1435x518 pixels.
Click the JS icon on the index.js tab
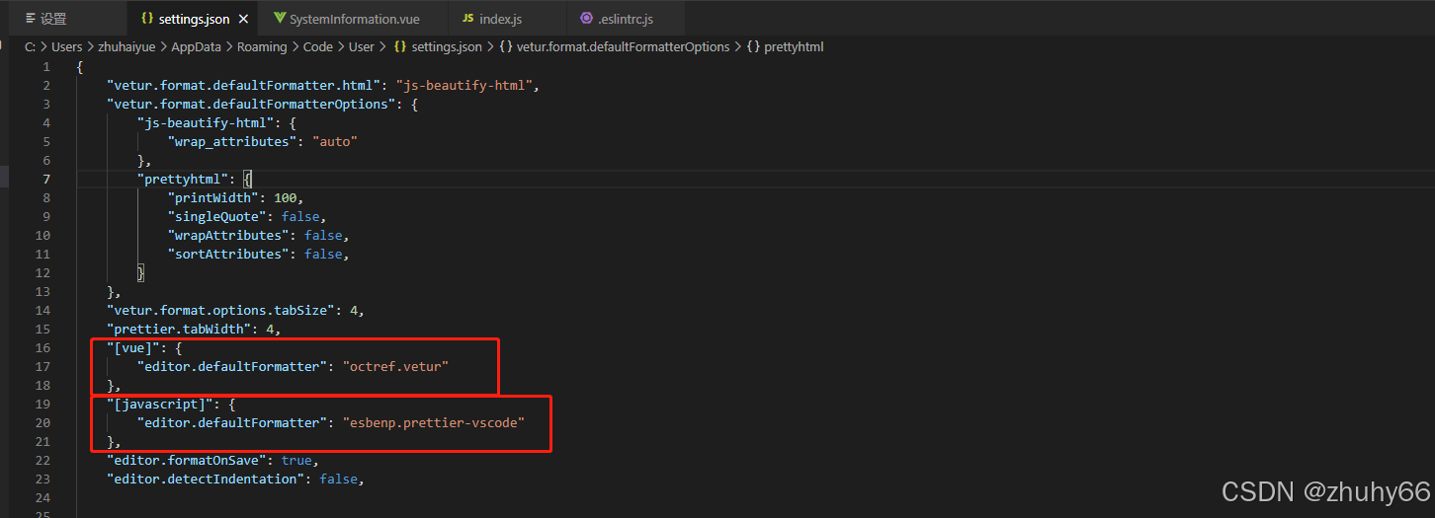coord(468,19)
